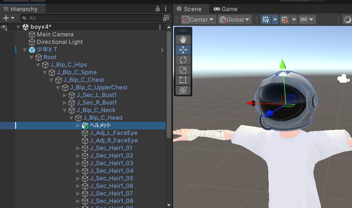Collapse J_Bip_C_Hips node
This screenshot has width=352, height=208.
click(x=38, y=65)
